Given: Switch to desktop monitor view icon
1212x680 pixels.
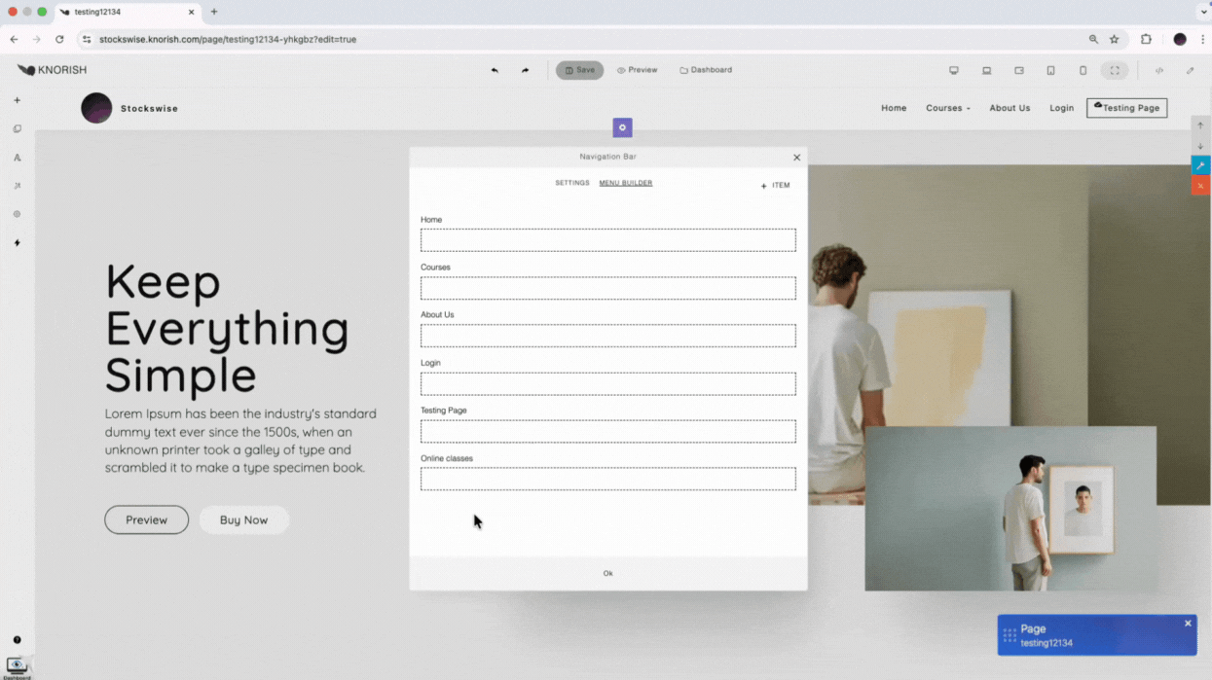Looking at the screenshot, I should [x=953, y=70].
